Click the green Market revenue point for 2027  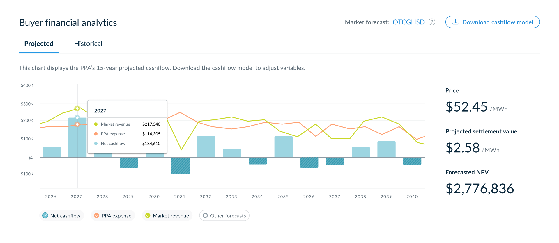pos(77,108)
